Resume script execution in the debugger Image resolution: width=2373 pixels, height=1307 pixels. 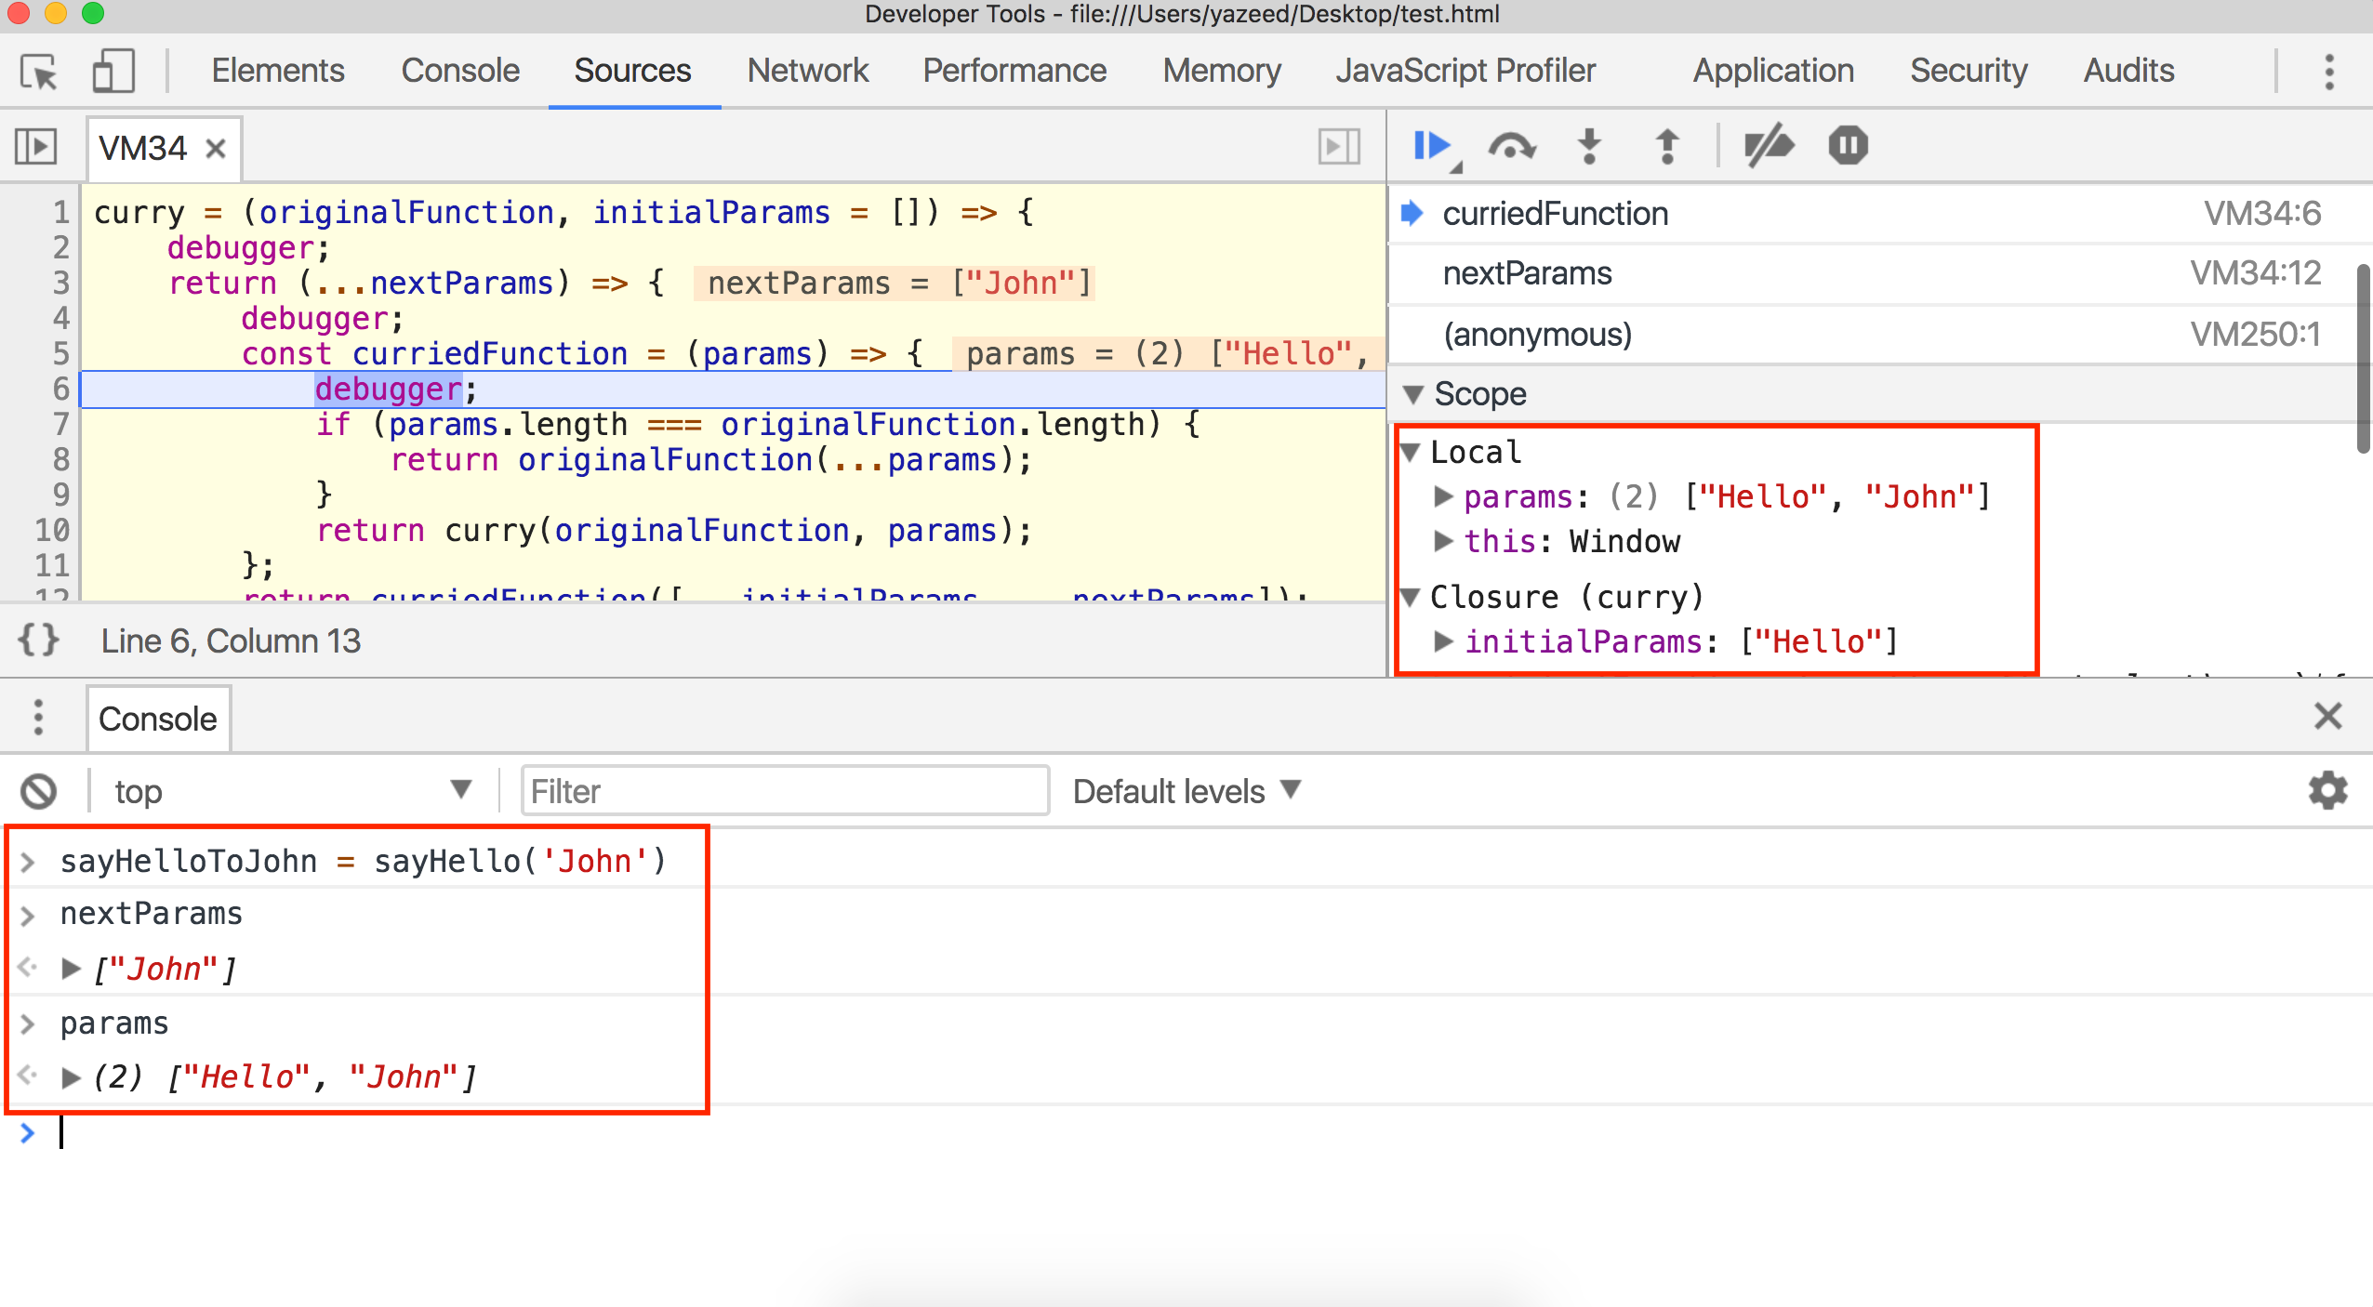tap(1430, 145)
